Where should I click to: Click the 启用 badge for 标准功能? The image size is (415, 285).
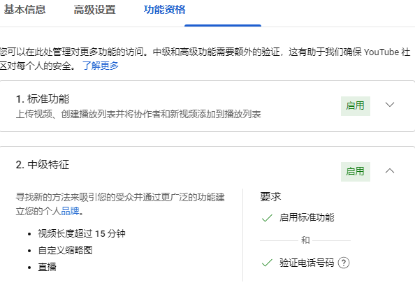[355, 106]
